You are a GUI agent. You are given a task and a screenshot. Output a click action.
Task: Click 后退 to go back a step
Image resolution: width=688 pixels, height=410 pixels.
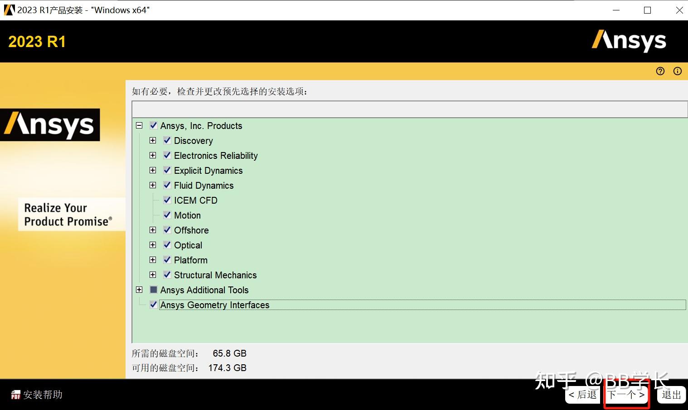click(582, 394)
